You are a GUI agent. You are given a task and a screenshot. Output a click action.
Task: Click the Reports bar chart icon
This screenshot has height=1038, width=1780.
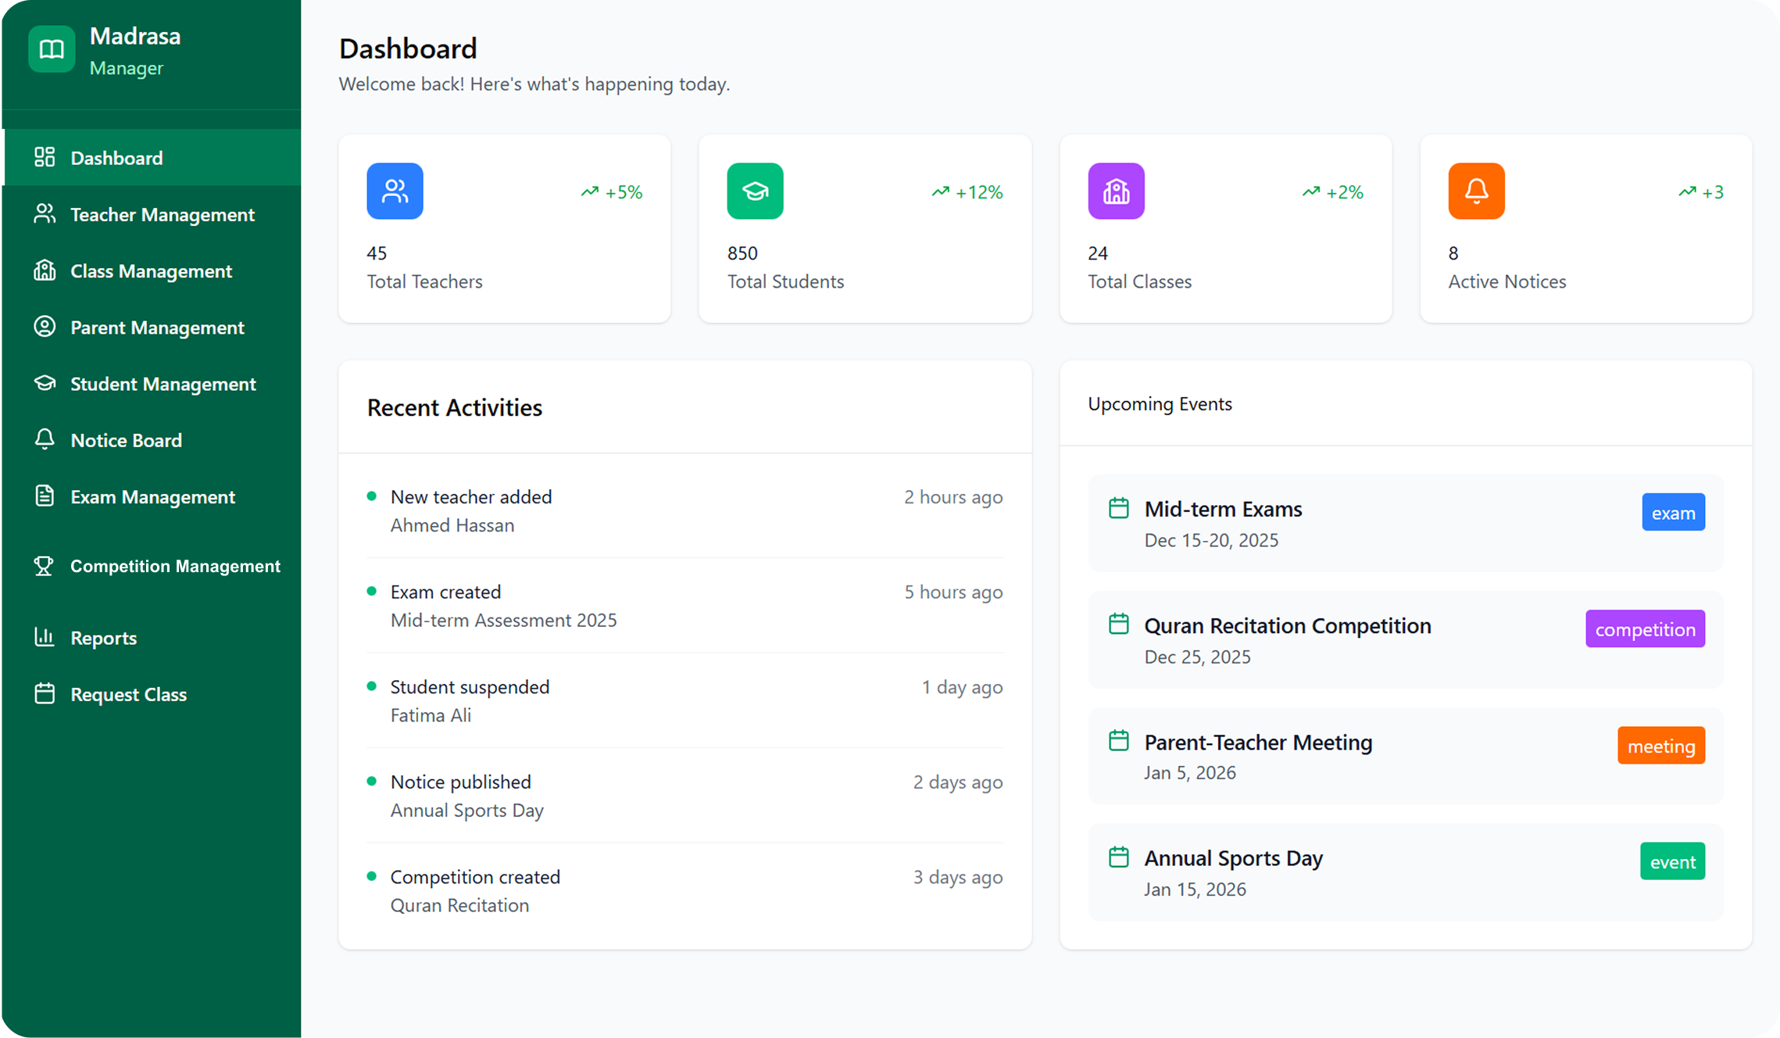point(45,637)
